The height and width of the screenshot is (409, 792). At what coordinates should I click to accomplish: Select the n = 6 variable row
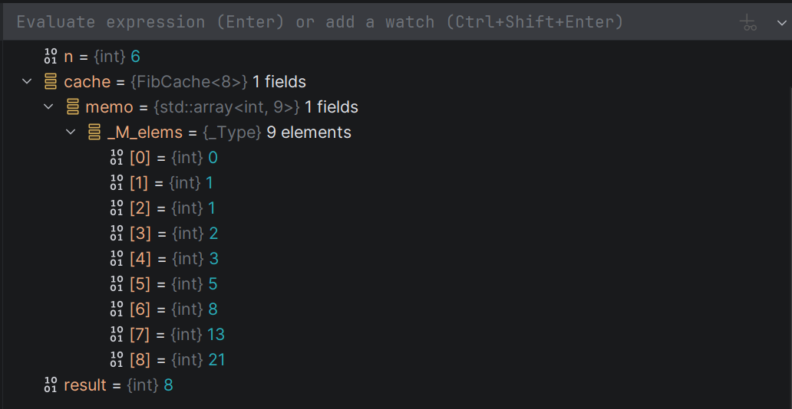pos(396,57)
